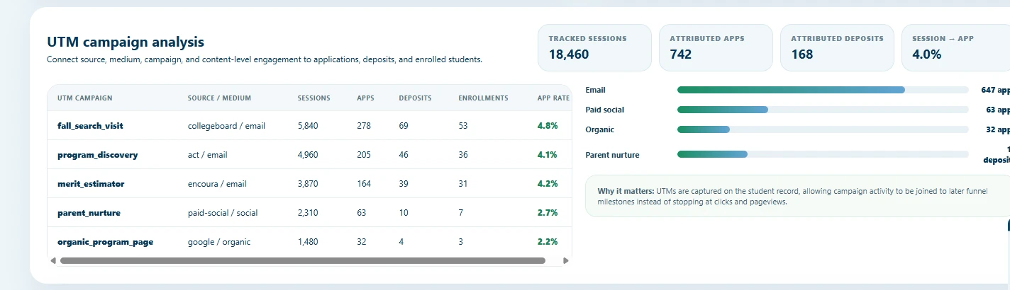
Task: Click the encoura / email source cell
Action: [x=217, y=184]
